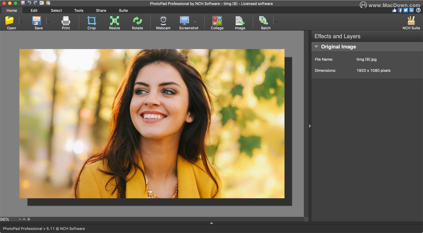
Task: Switch to the Edit tab
Action: click(x=34, y=10)
